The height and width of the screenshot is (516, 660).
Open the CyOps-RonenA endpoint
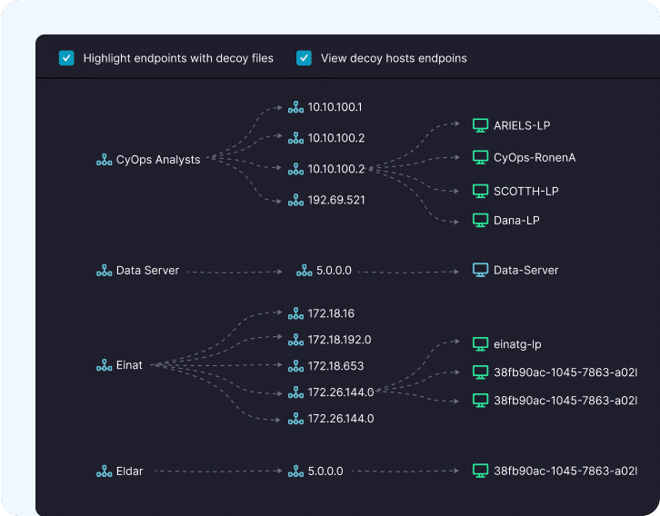534,157
